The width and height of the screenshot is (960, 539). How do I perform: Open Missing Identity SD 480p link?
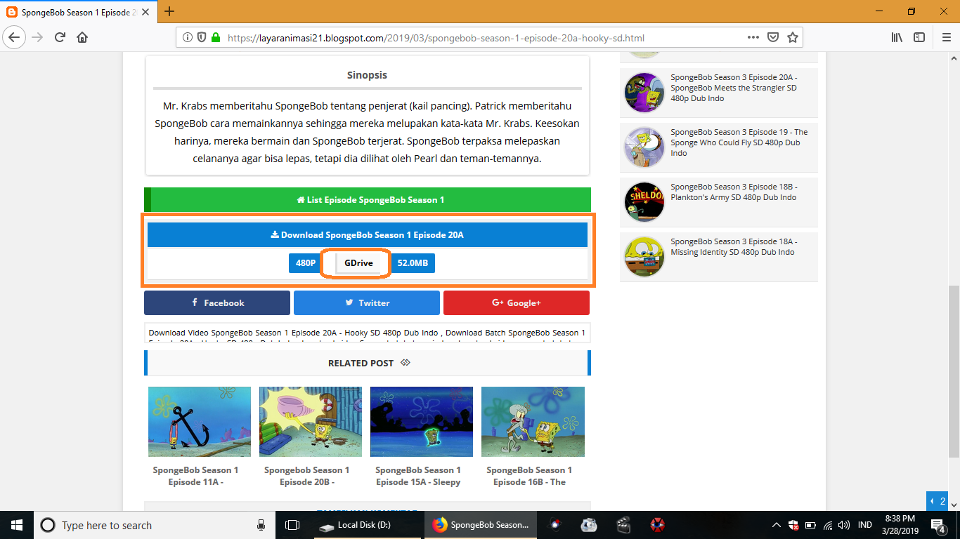734,247
